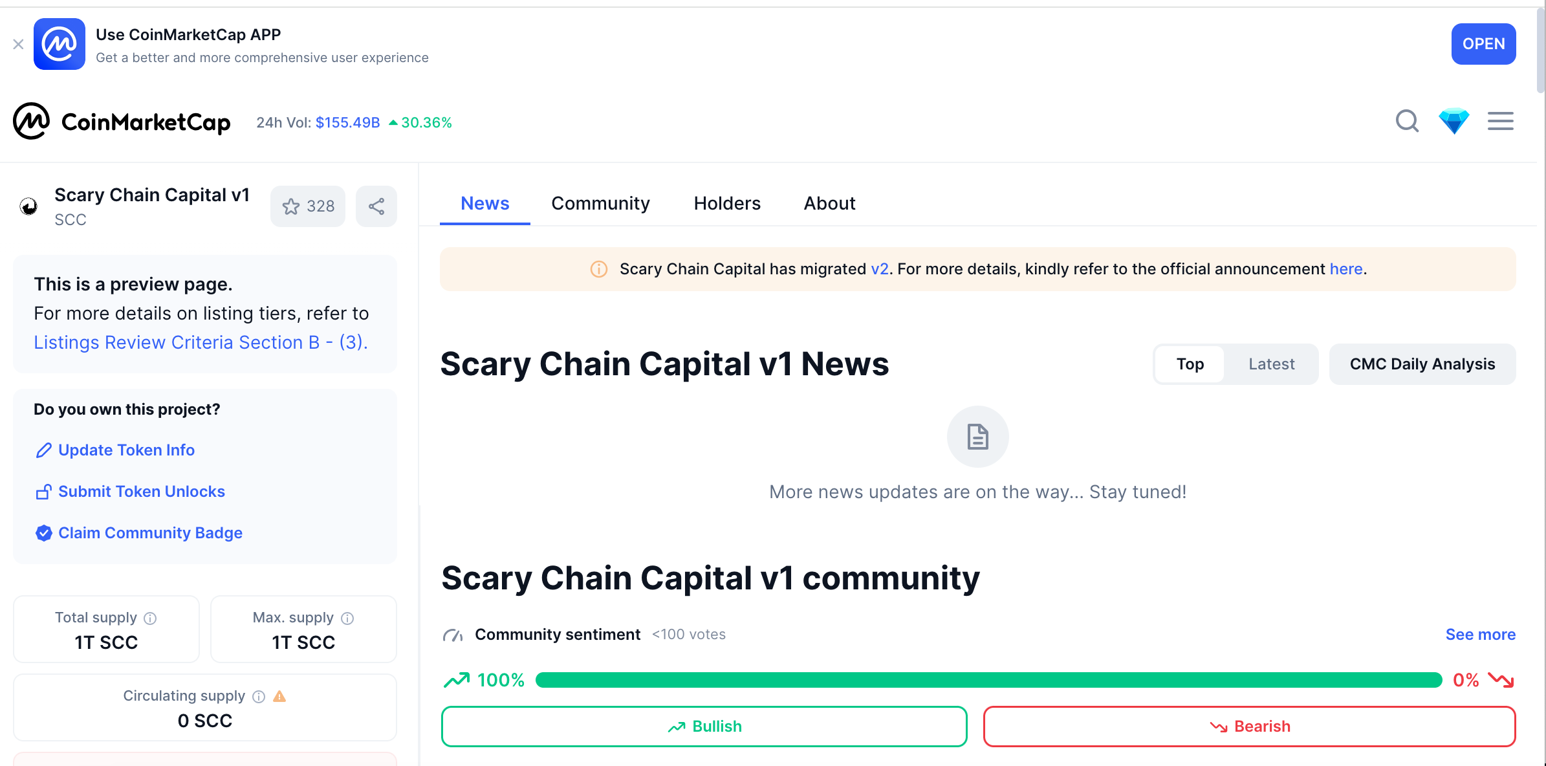Switch to the Holders tab
This screenshot has width=1546, height=766.
[727, 204]
